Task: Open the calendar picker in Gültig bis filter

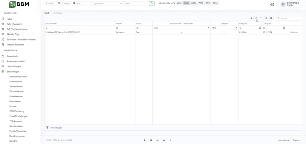Action: [284, 28]
